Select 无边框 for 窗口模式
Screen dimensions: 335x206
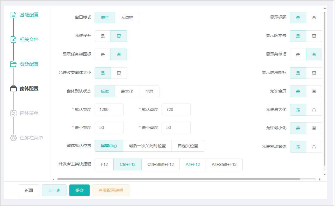pos(127,17)
